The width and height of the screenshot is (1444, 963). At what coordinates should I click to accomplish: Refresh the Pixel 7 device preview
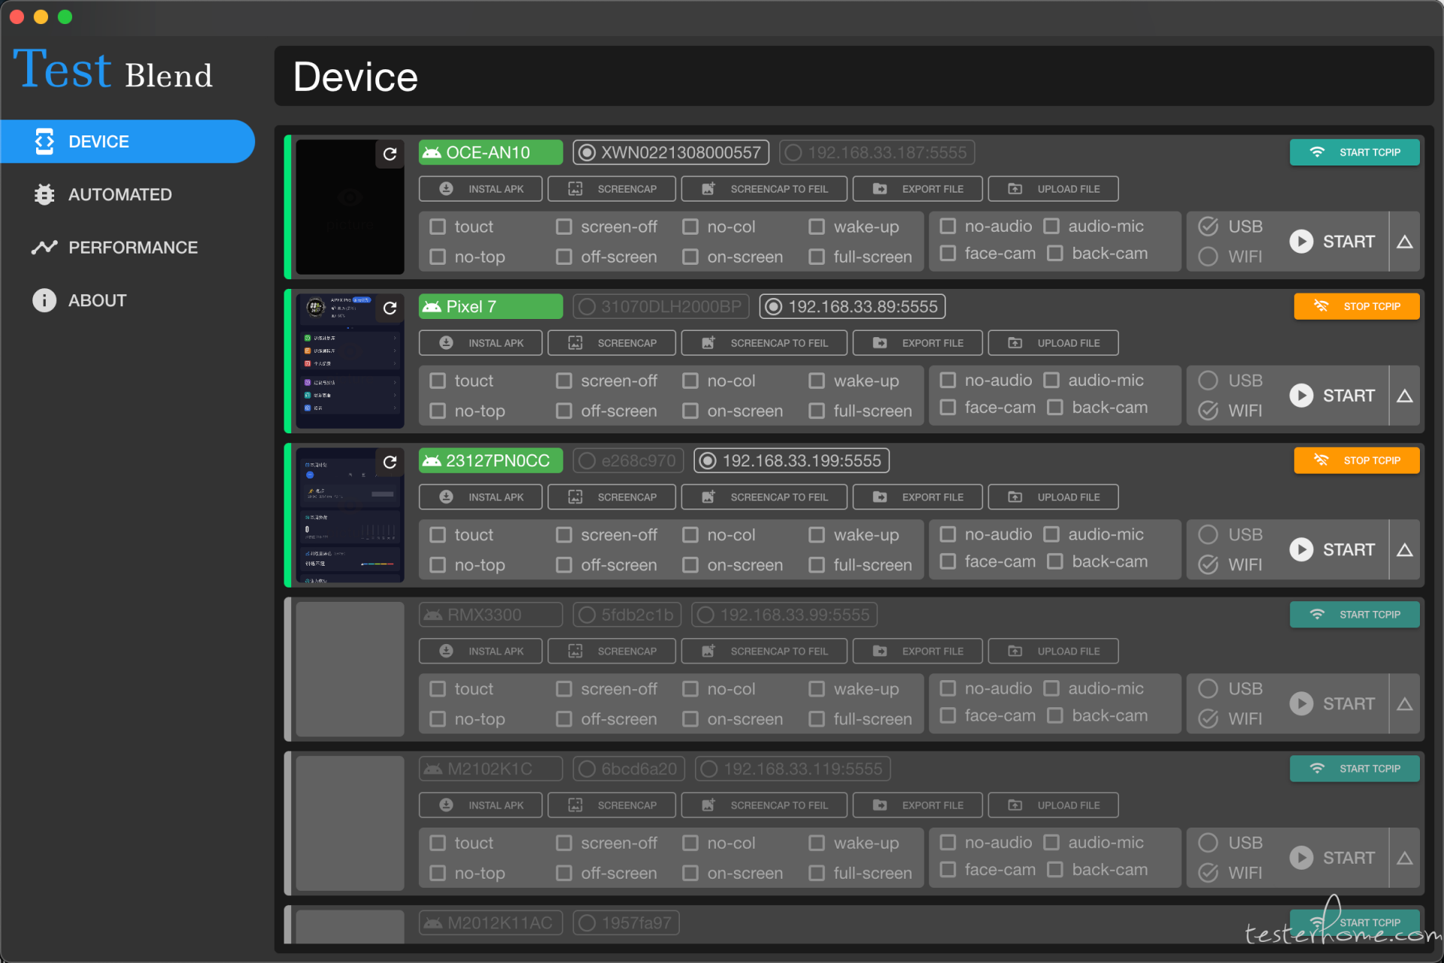(390, 308)
